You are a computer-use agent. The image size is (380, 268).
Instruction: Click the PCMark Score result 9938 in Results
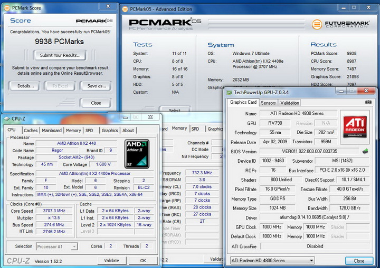click(x=351, y=54)
